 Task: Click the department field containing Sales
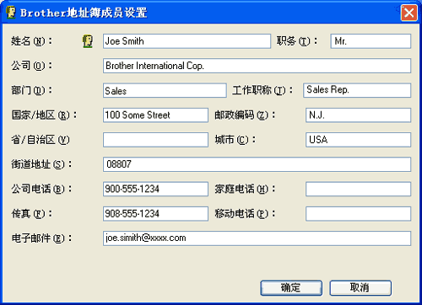click(165, 90)
